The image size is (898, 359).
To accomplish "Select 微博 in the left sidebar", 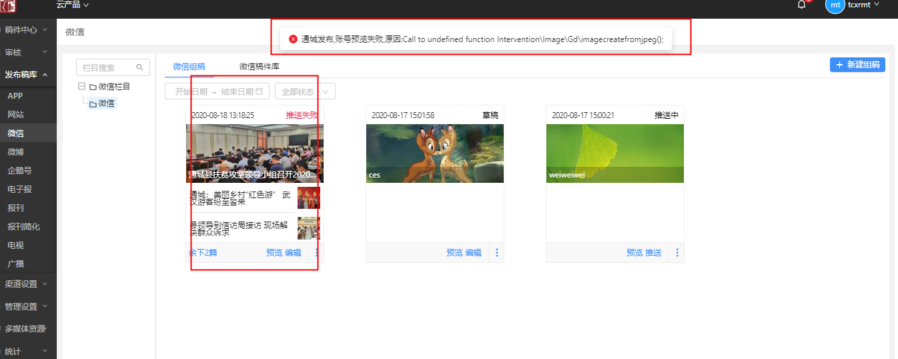I will (x=15, y=152).
